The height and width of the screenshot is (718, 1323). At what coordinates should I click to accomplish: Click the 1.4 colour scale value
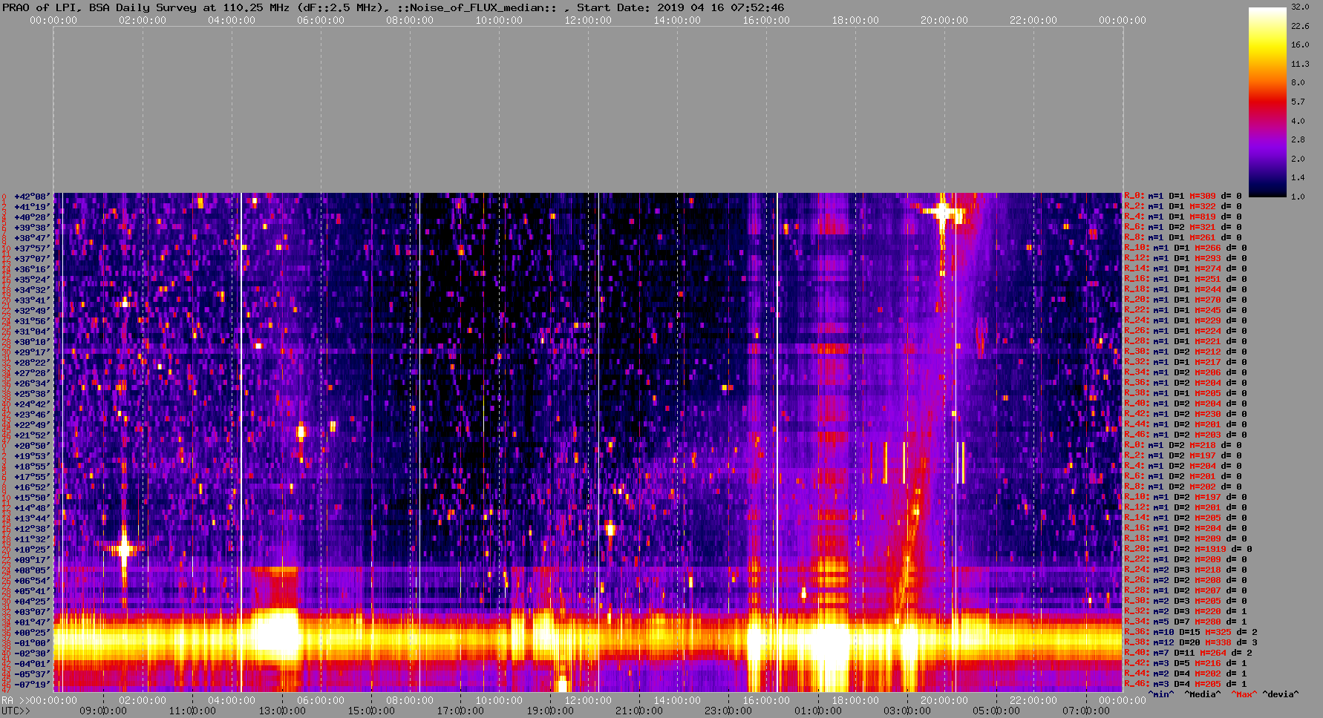click(x=1298, y=177)
